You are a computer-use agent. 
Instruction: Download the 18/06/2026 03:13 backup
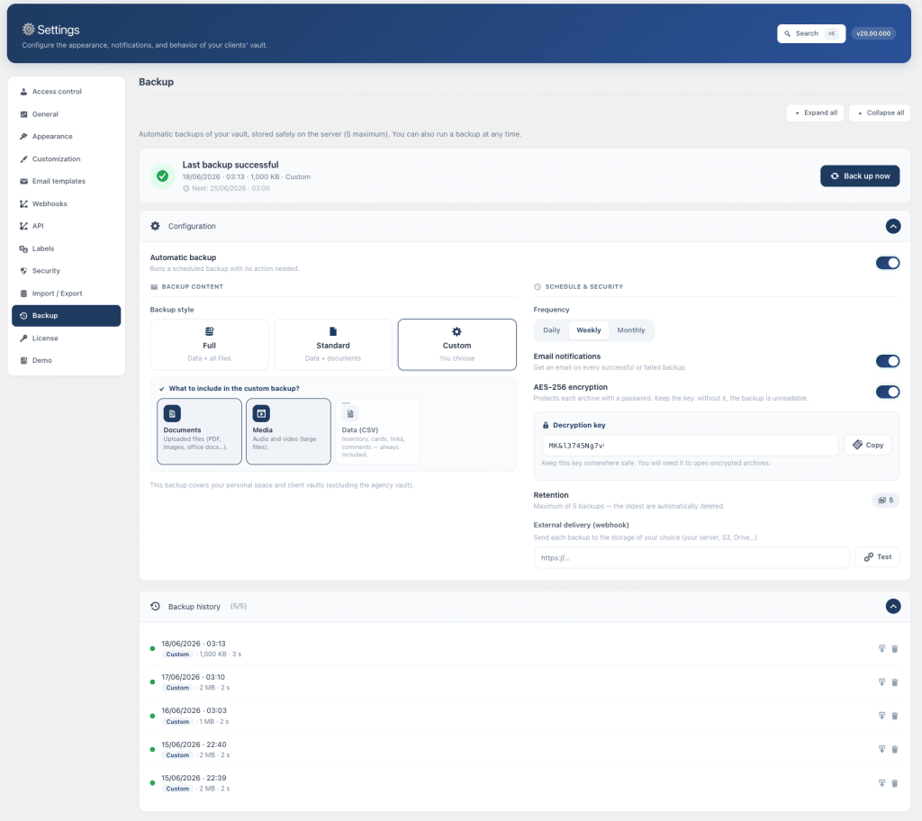(881, 649)
